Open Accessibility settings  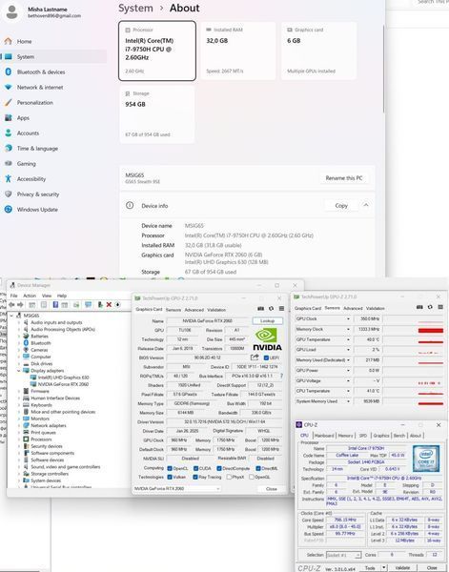31,179
